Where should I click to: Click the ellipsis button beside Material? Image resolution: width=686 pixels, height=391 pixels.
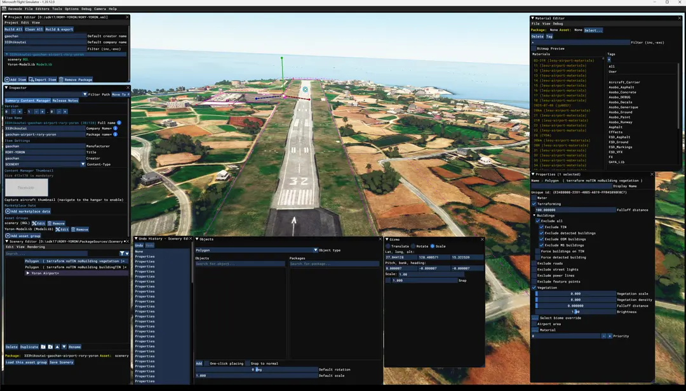click(534, 330)
